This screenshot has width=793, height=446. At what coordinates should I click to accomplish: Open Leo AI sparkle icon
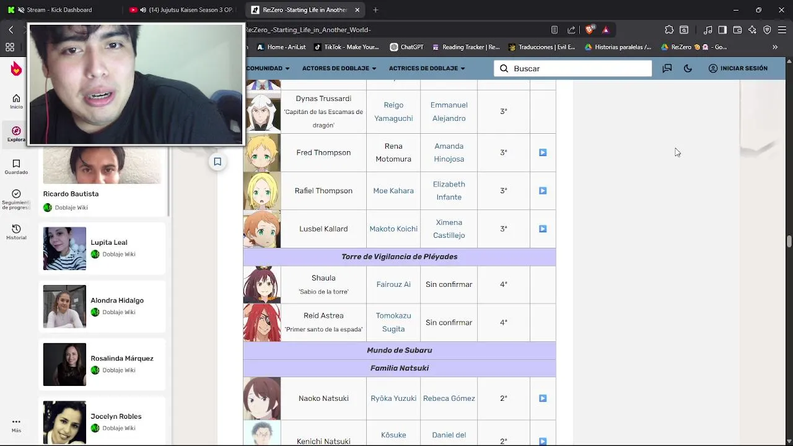(752, 30)
